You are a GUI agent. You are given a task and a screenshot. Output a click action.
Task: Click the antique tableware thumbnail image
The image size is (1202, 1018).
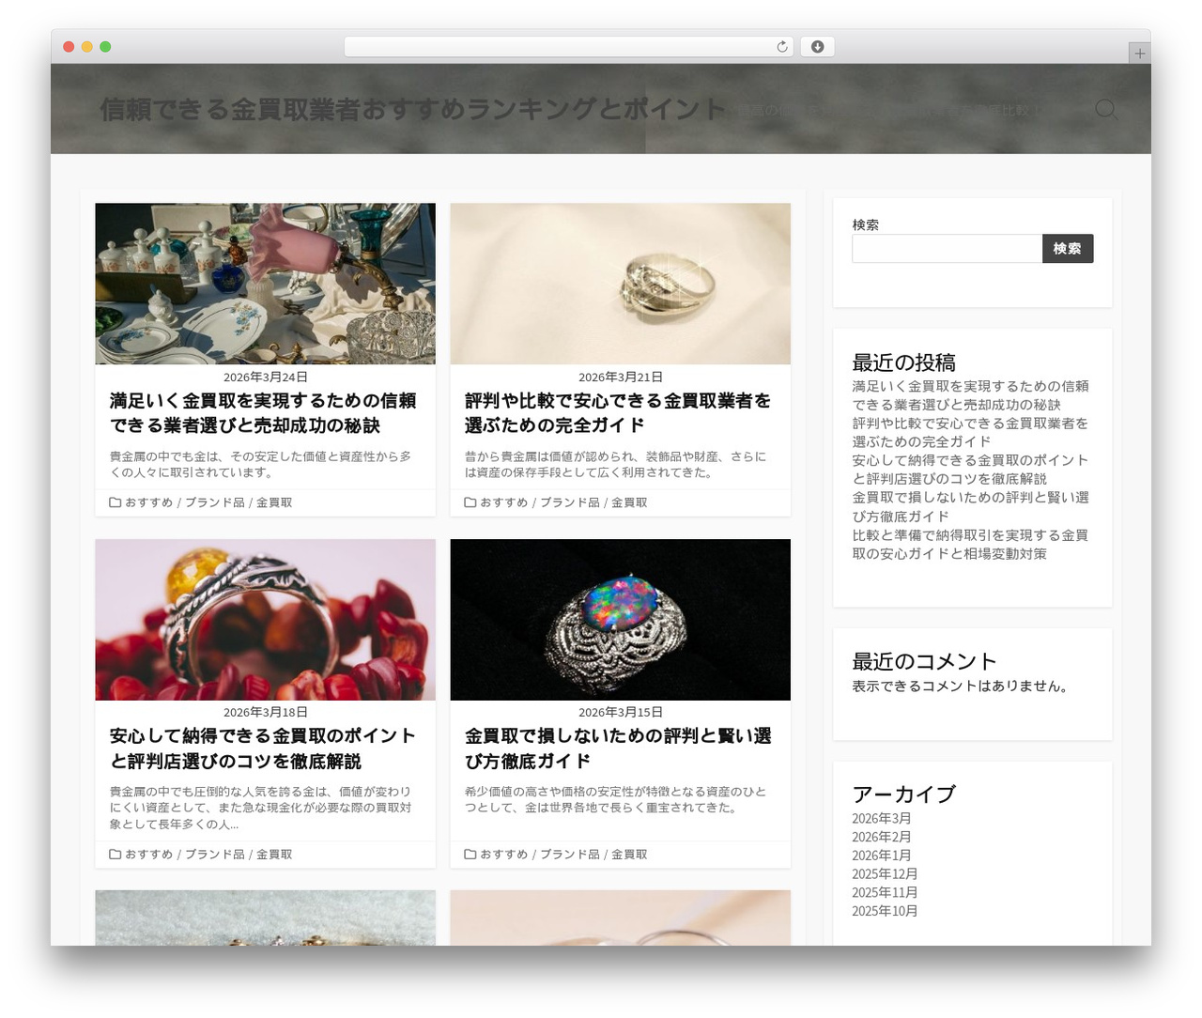(x=266, y=284)
